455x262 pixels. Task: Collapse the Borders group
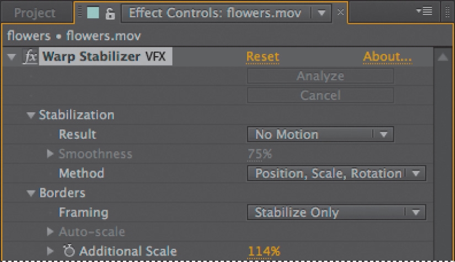[x=30, y=193]
